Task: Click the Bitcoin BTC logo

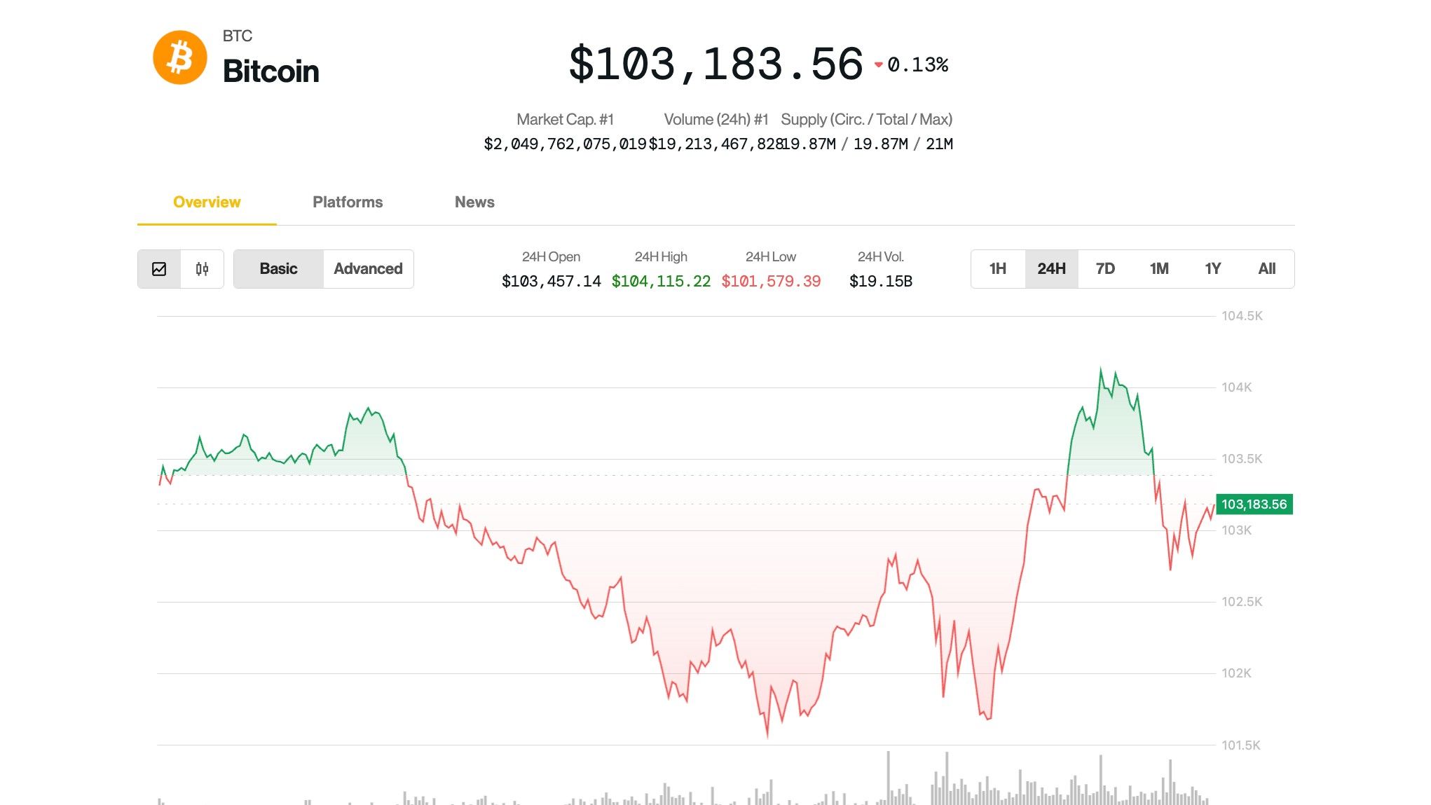Action: tap(180, 57)
